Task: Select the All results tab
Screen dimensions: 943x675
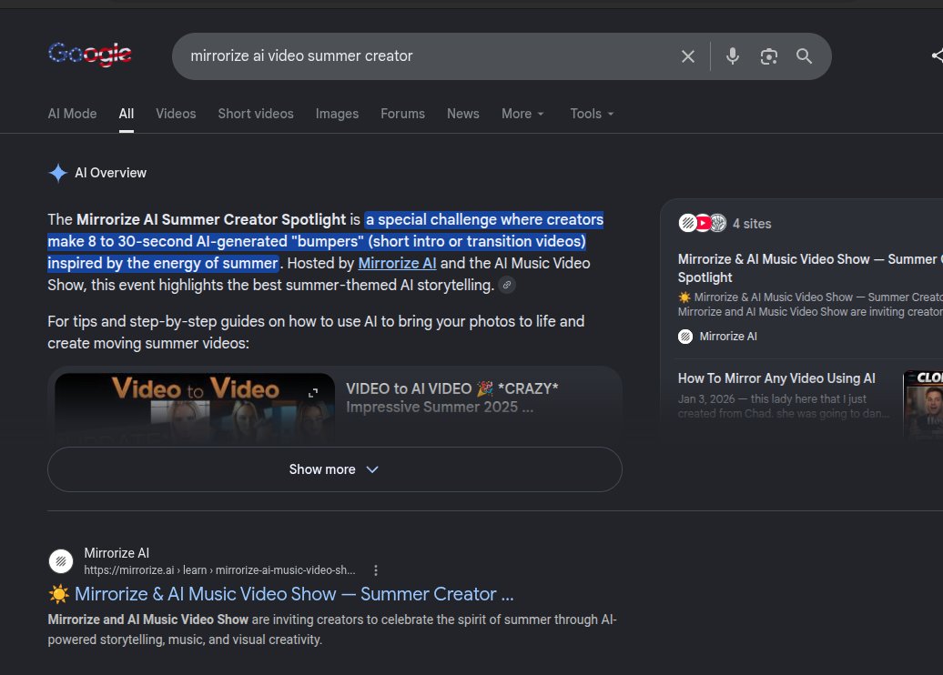Action: (127, 114)
